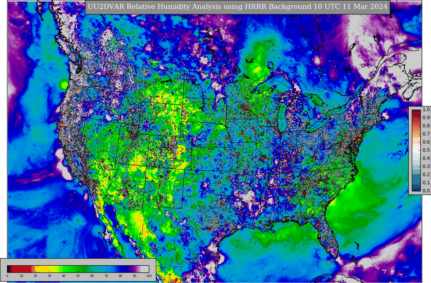This screenshot has height=283, width=431.
Task: Click the light gray end of the humidity colorbar
Action: [145, 269]
